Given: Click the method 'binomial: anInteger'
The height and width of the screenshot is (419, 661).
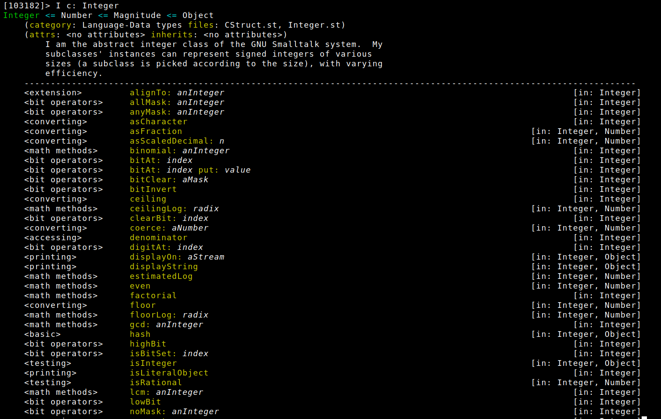Looking at the screenshot, I should coord(179,151).
